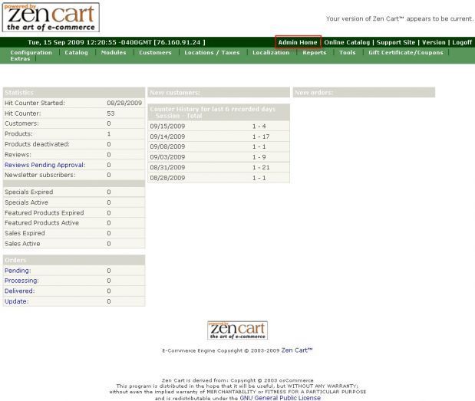
Task: Visit the Support Site link
Action: [396, 42]
